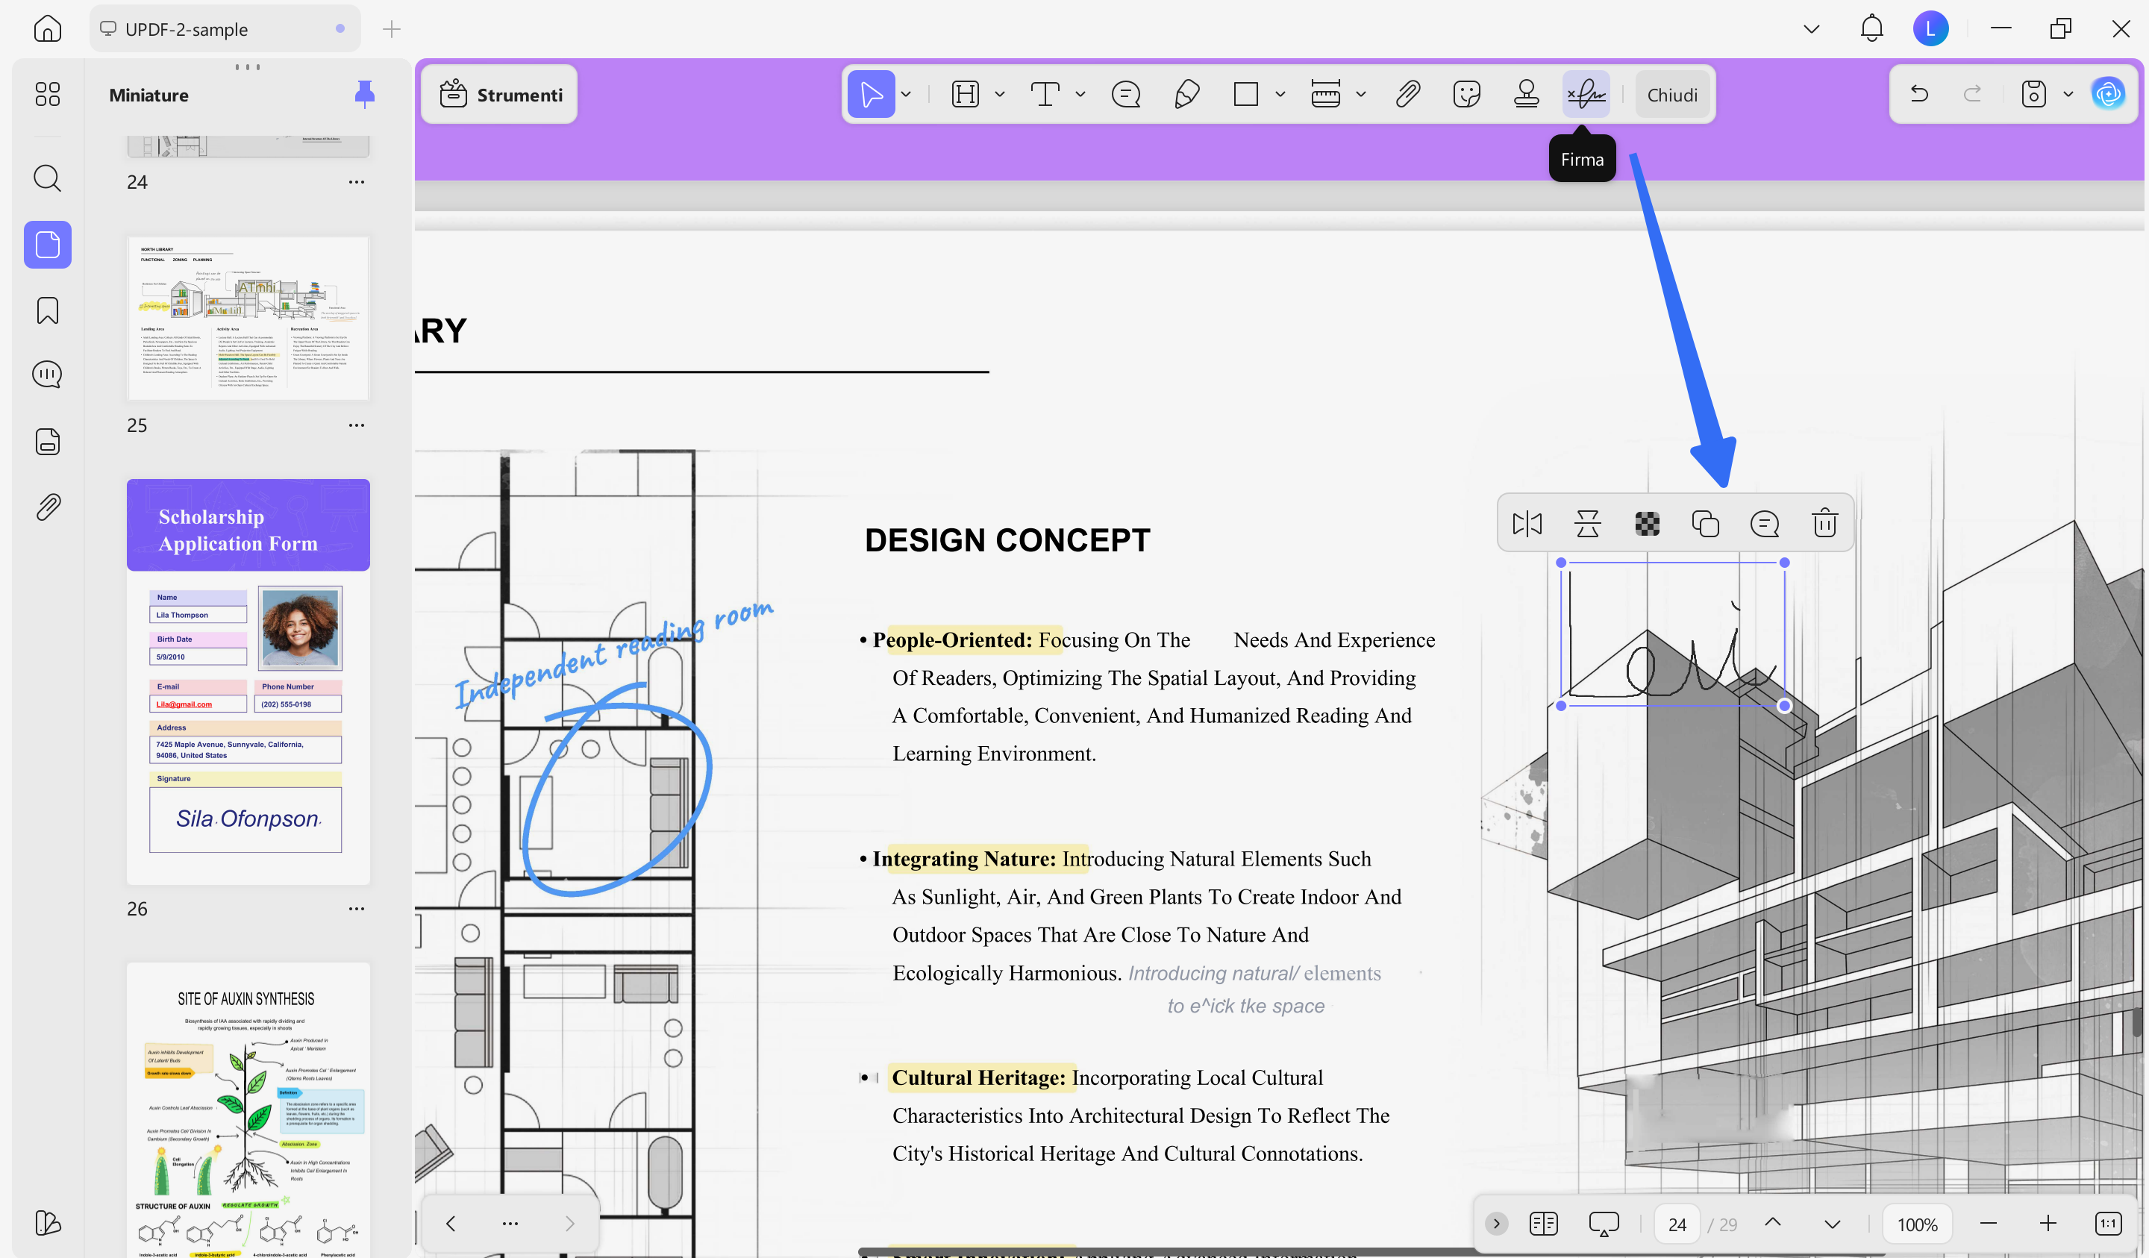
Task: Select the Sticker tool
Action: pos(1467,94)
